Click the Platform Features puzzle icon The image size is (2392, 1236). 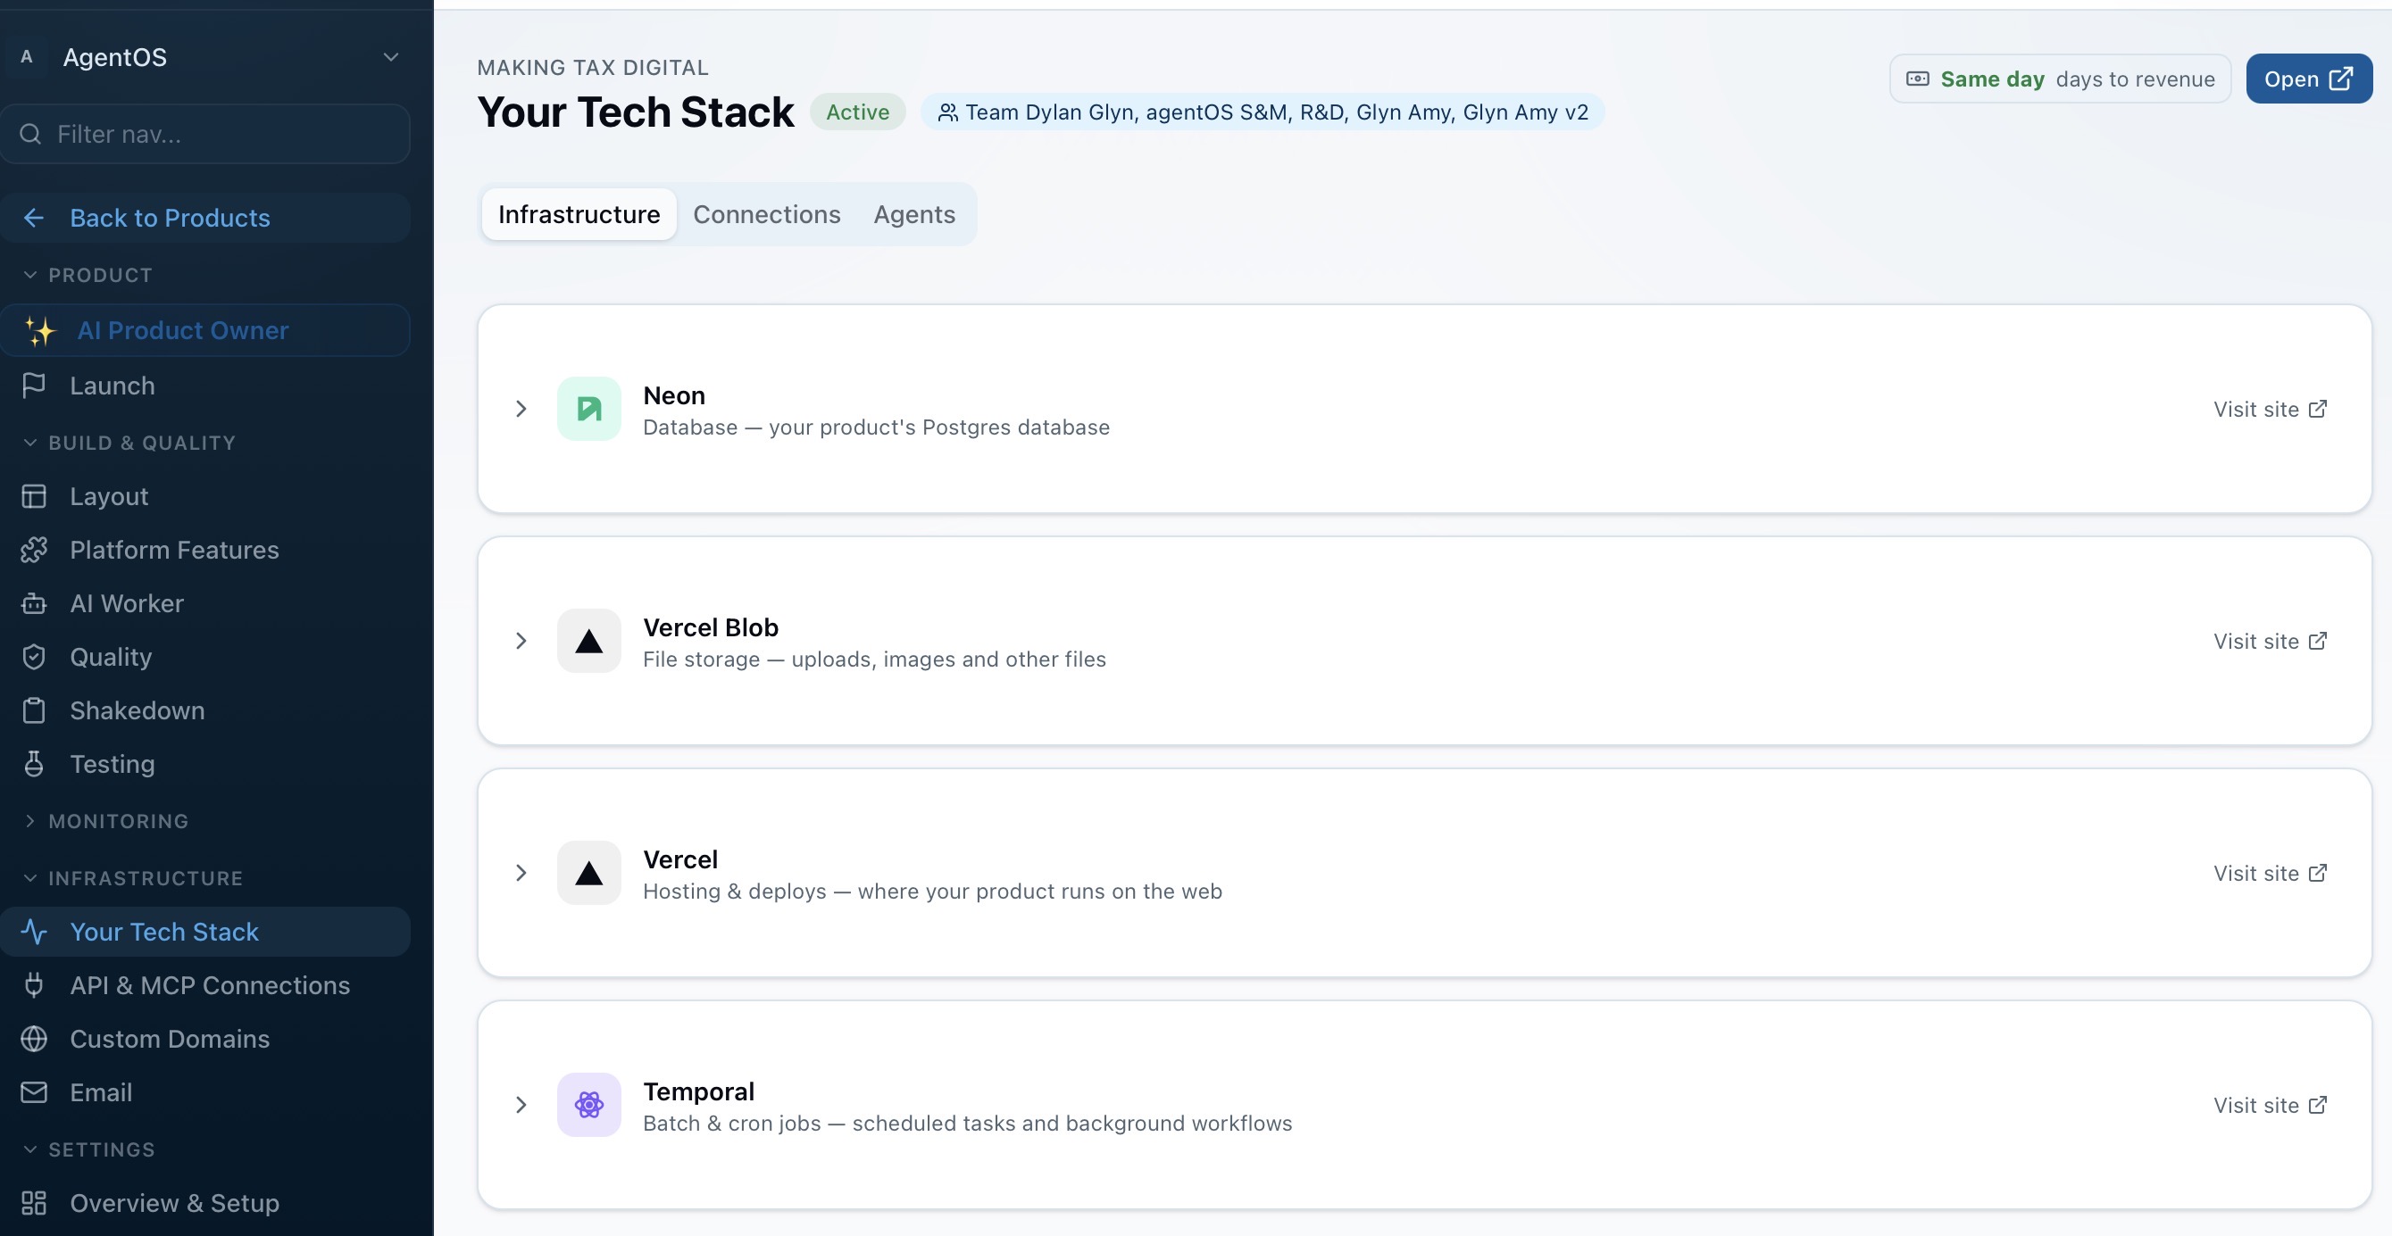[x=33, y=551]
